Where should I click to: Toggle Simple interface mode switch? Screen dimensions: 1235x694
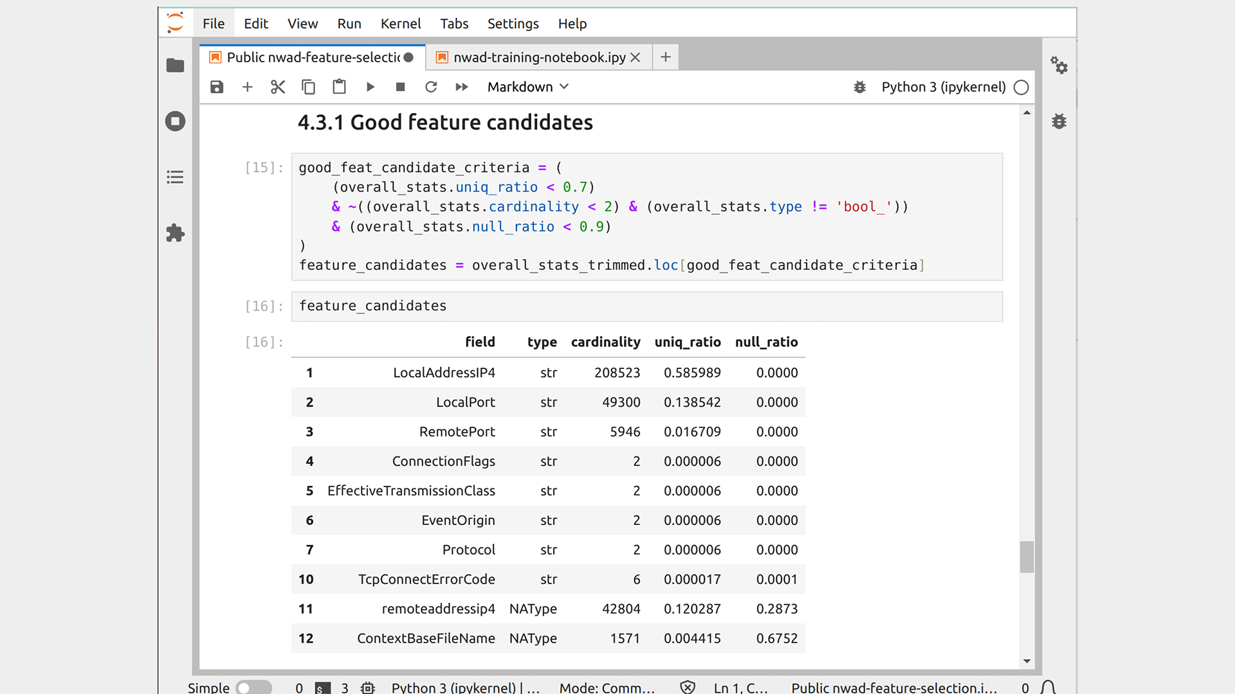253,688
